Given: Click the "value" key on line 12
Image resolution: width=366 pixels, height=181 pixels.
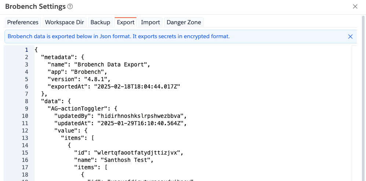Looking at the screenshot, I should [x=66, y=131].
